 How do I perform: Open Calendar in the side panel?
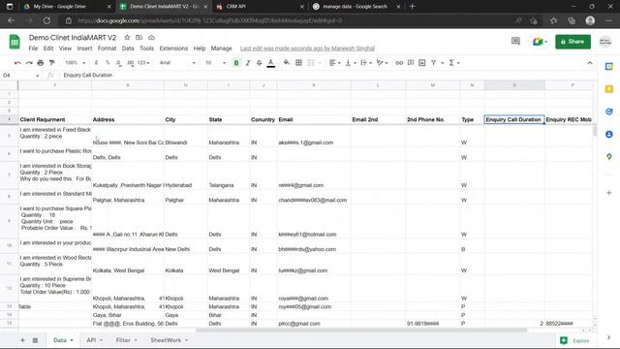(609, 67)
